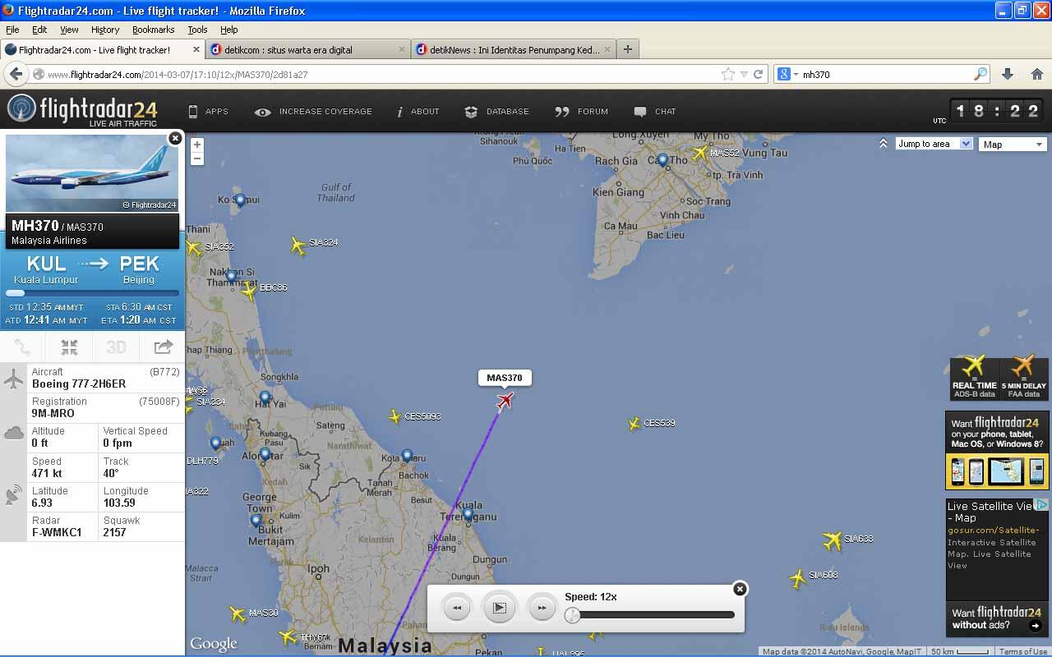
Task: Select the CES5093 aircraft on map
Action: (x=395, y=416)
